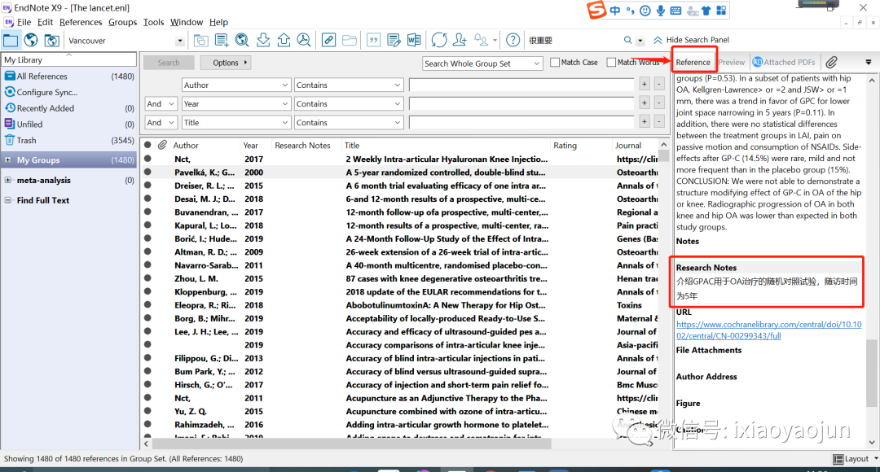
Task: Open the File menu
Action: point(24,22)
